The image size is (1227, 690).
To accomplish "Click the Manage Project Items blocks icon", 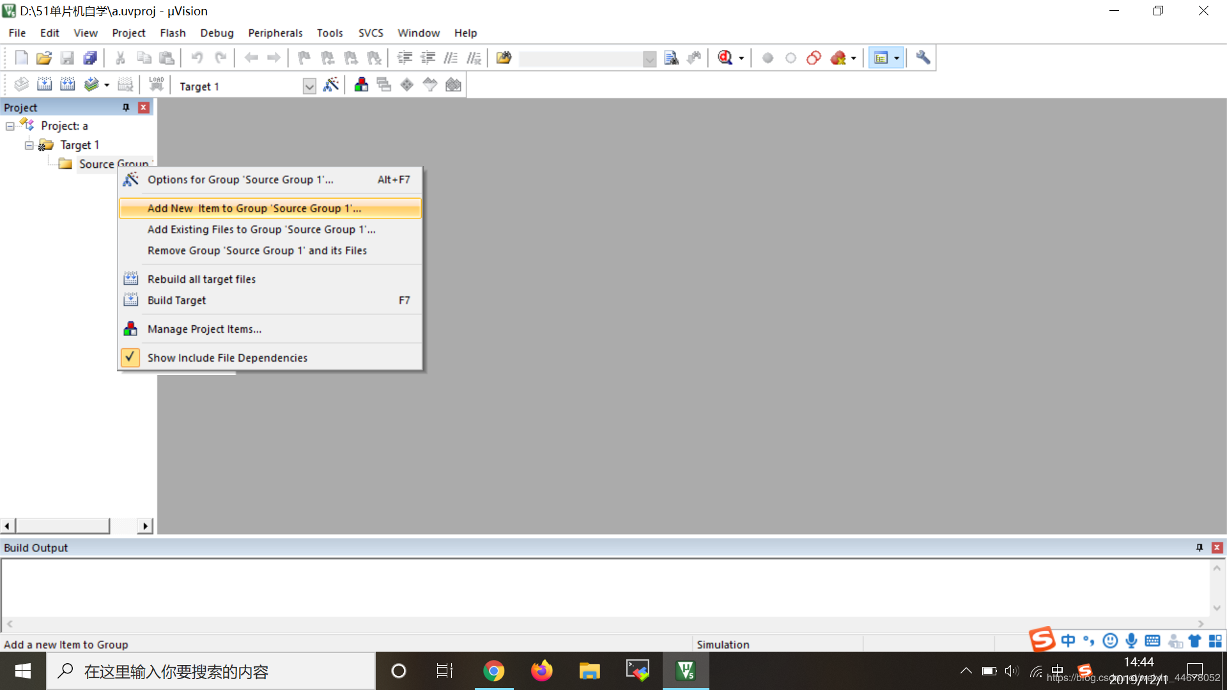I will (x=361, y=85).
